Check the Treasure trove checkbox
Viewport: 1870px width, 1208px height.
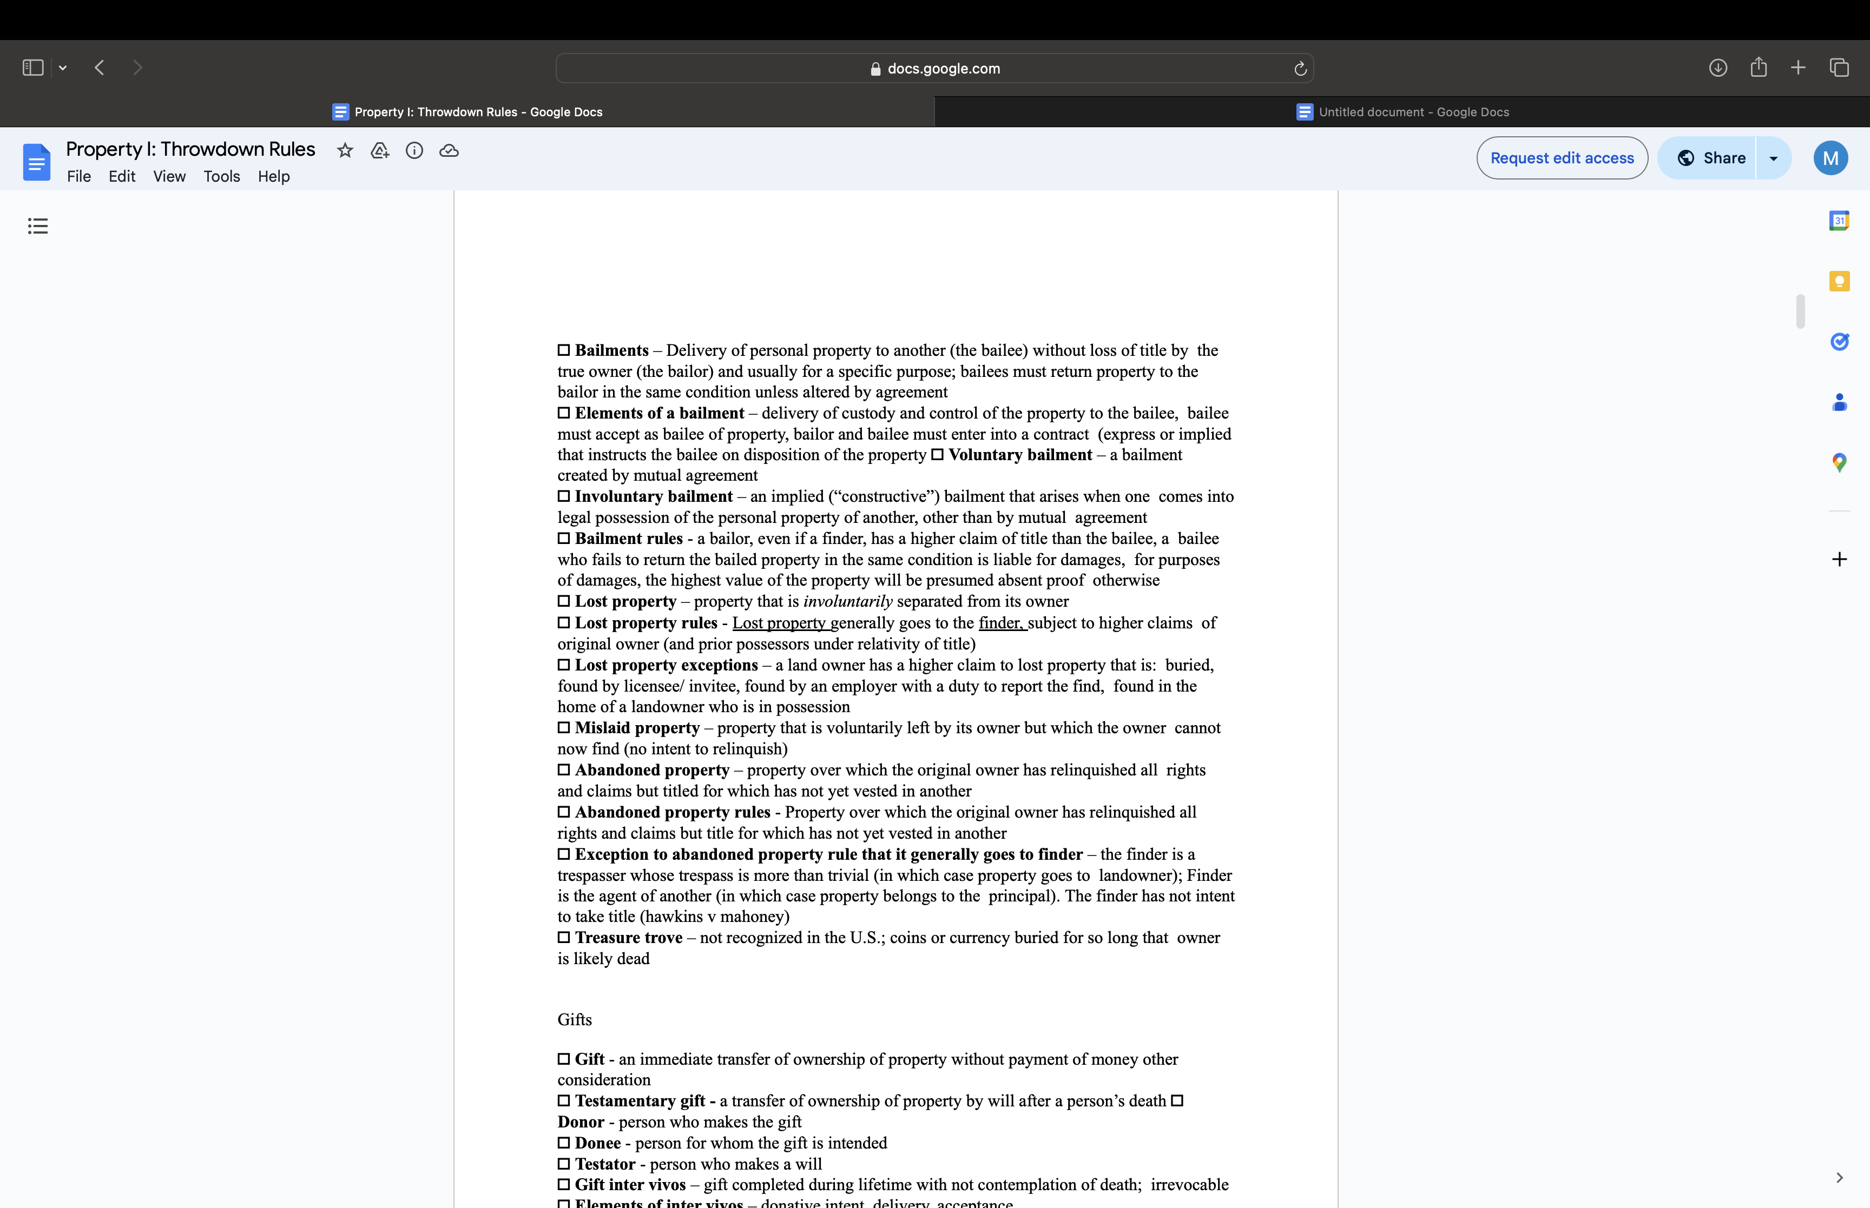pos(563,937)
